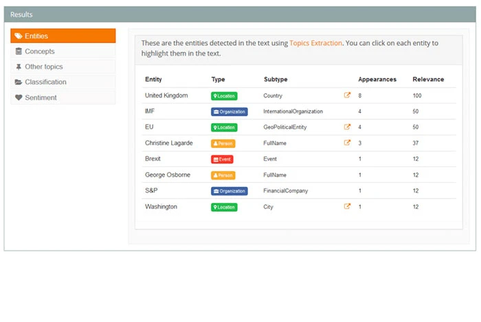Click Person badge for Christine Lagarde
481x322 pixels.
point(223,143)
